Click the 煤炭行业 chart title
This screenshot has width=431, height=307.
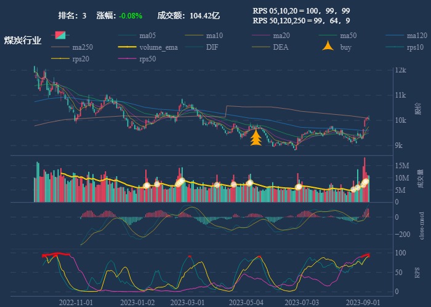(23, 41)
